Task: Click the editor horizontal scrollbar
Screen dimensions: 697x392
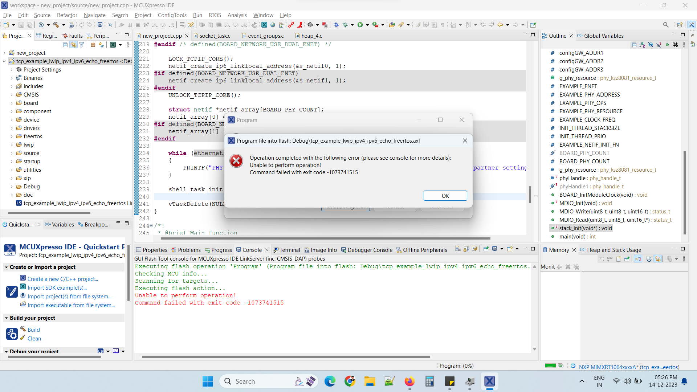Action: point(325,238)
